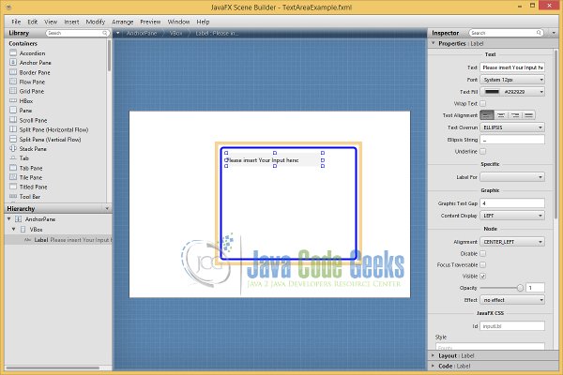This screenshot has width=563, height=375.
Task: Click the Titled Pane icon in Library
Action: point(13,187)
